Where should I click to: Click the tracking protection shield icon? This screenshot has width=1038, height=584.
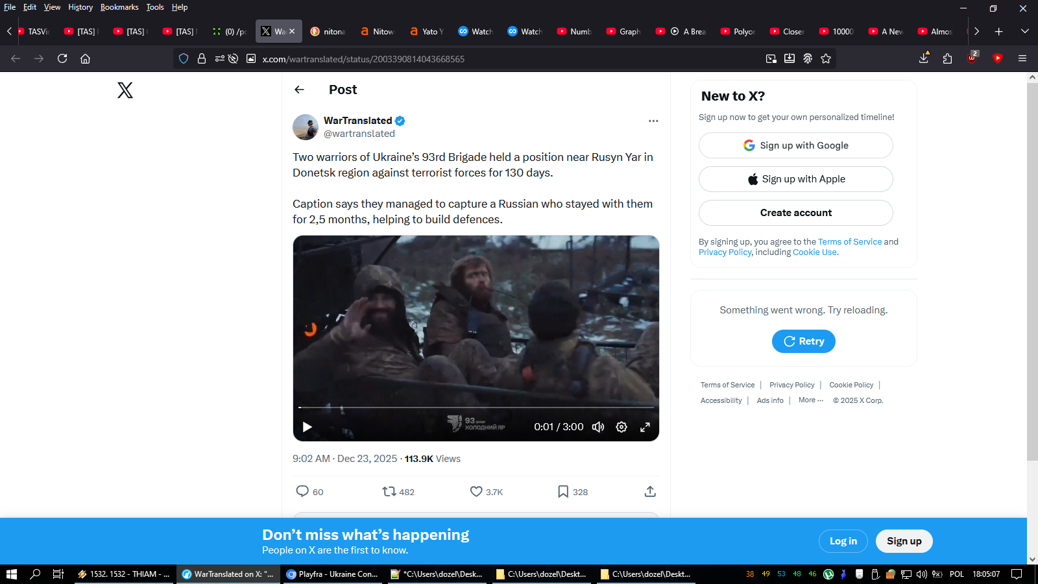184,58
